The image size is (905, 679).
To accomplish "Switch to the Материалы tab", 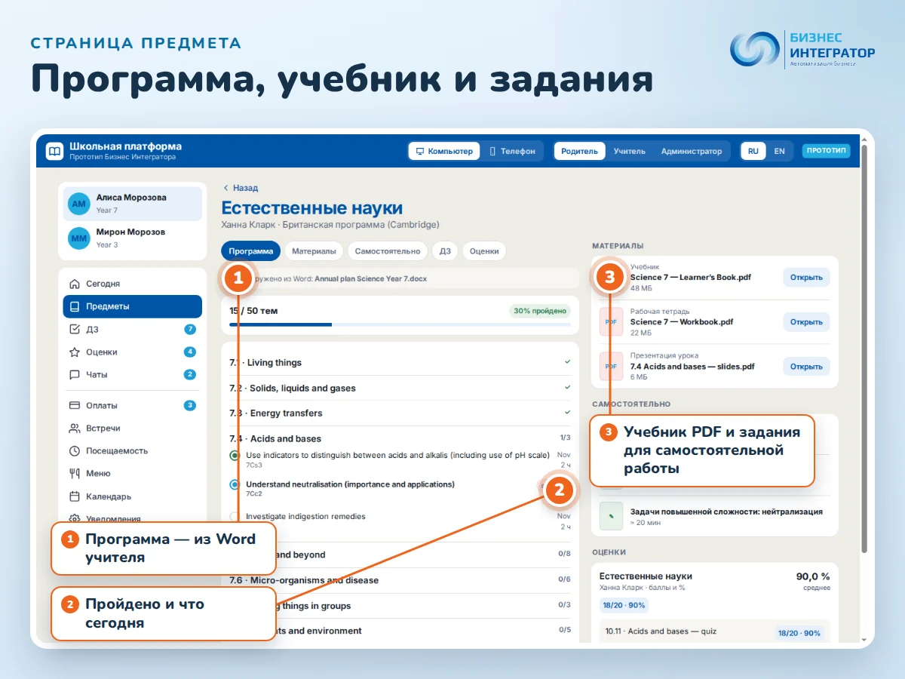I will [x=314, y=251].
